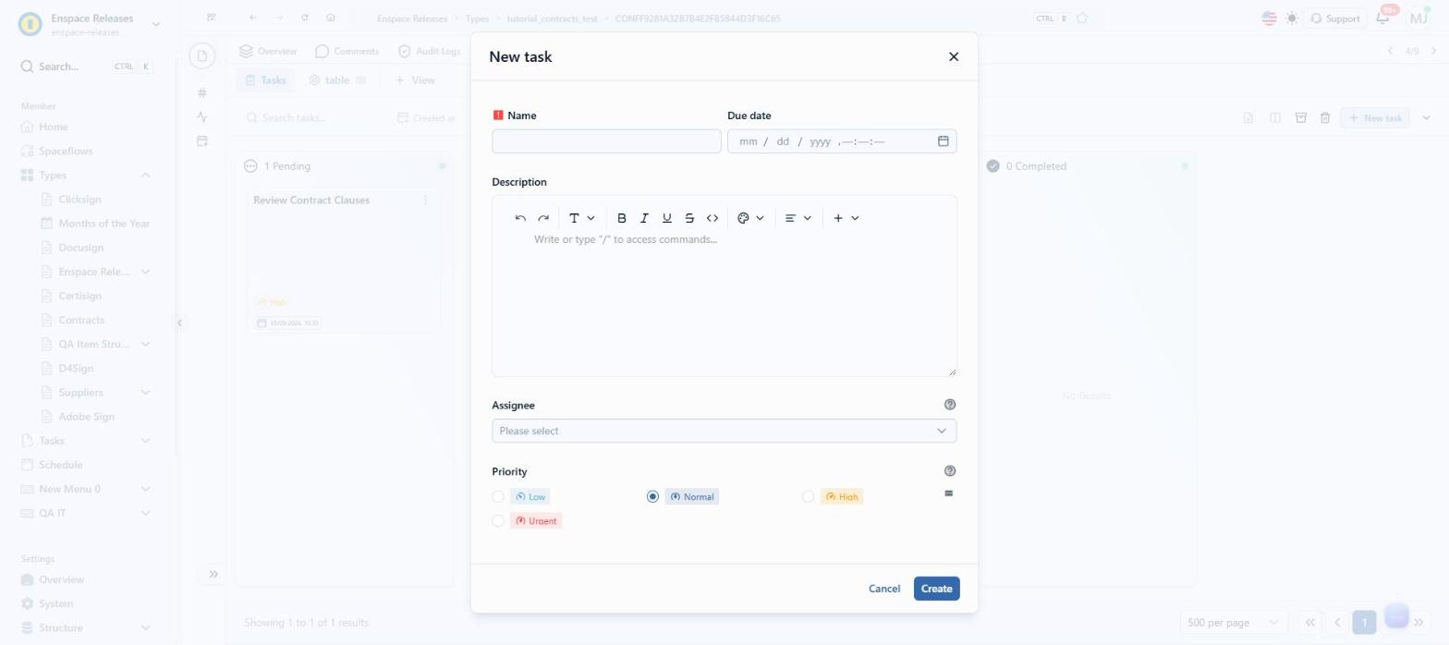Expand Enspace Releases workspace switcher
Screen dimensions: 1449x645
[155, 23]
